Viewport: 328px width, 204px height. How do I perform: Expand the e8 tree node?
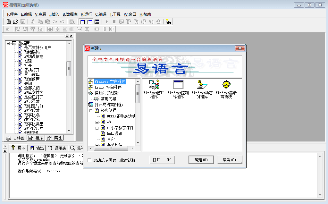tap(97, 122)
